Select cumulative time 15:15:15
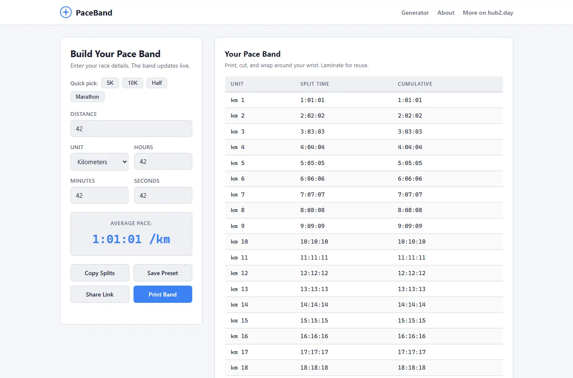The height and width of the screenshot is (378, 573). tap(411, 320)
